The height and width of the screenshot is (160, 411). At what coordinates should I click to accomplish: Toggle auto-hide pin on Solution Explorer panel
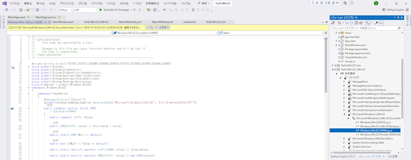pyautogui.click(x=398, y=17)
